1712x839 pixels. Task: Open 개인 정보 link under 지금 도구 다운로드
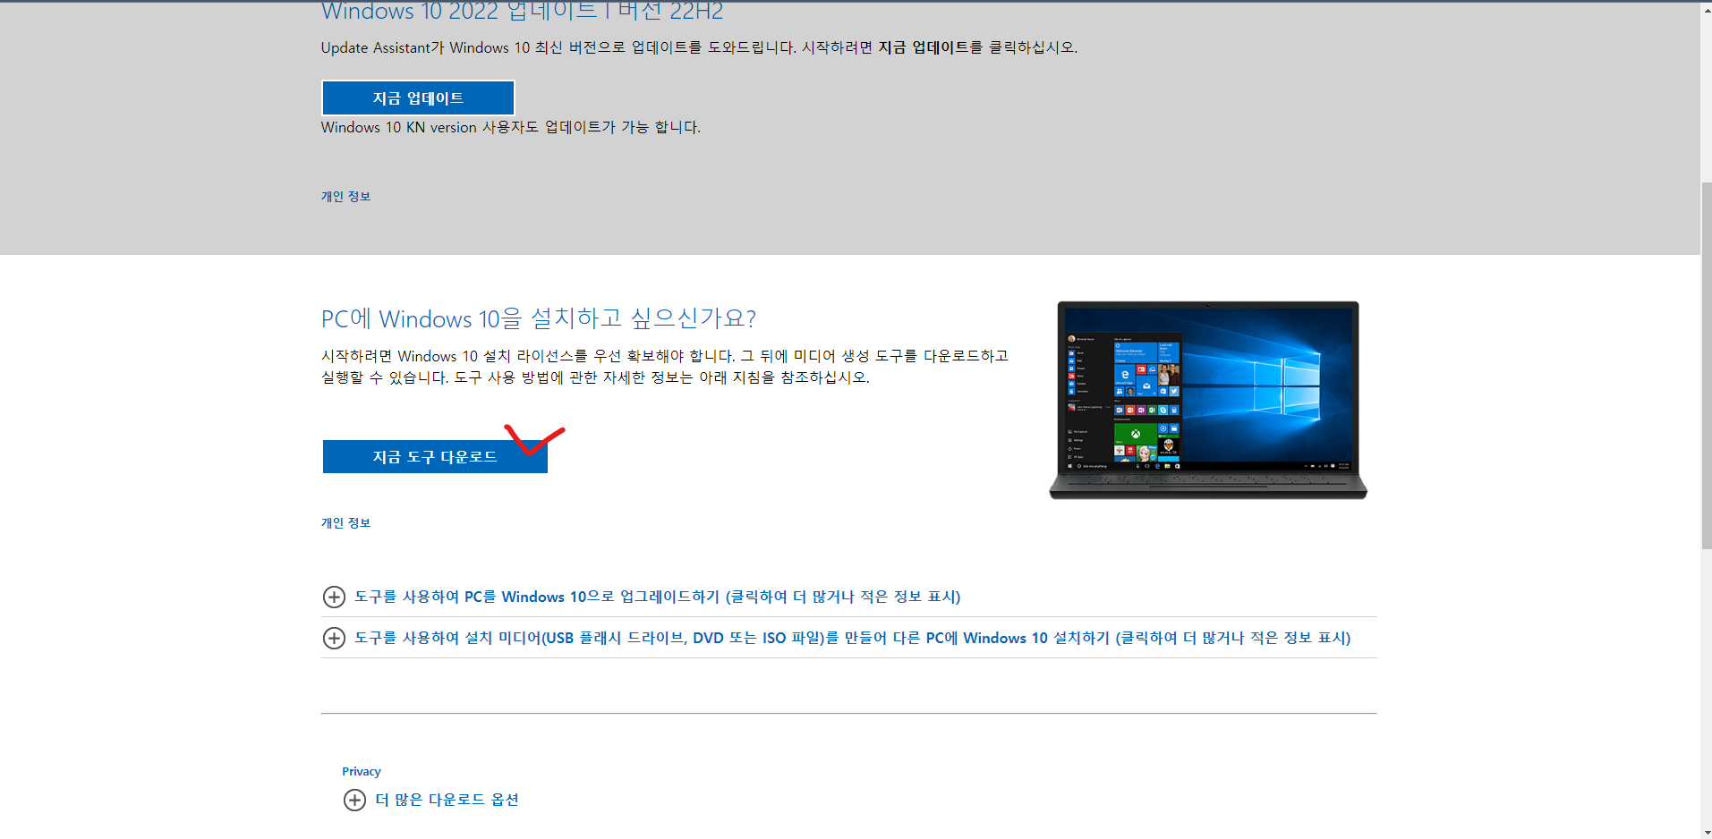click(x=345, y=523)
